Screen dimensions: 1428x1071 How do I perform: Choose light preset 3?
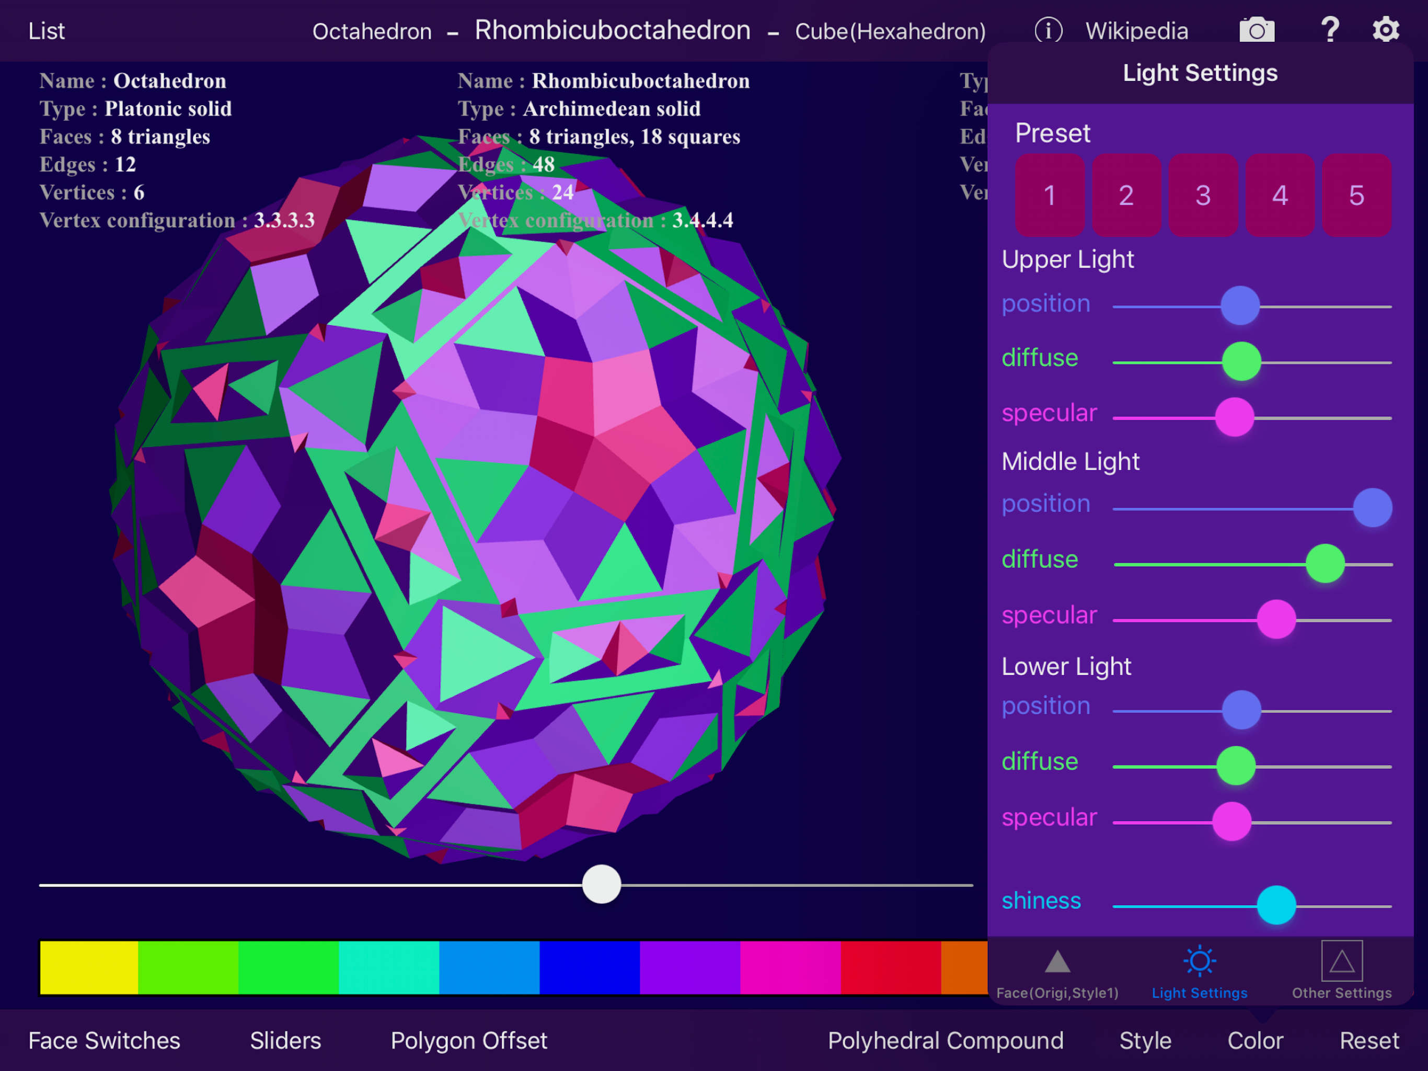1203,195
